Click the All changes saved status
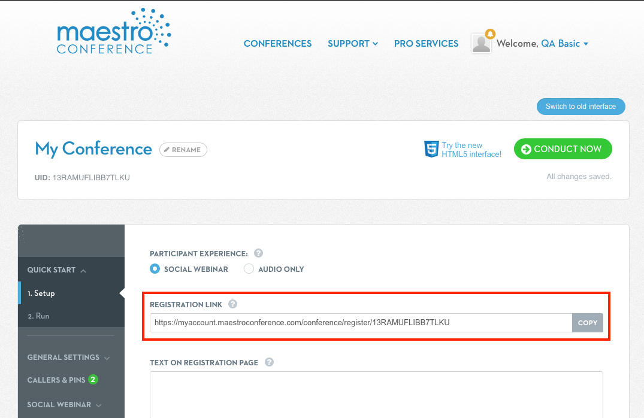The width and height of the screenshot is (644, 418). (x=579, y=176)
